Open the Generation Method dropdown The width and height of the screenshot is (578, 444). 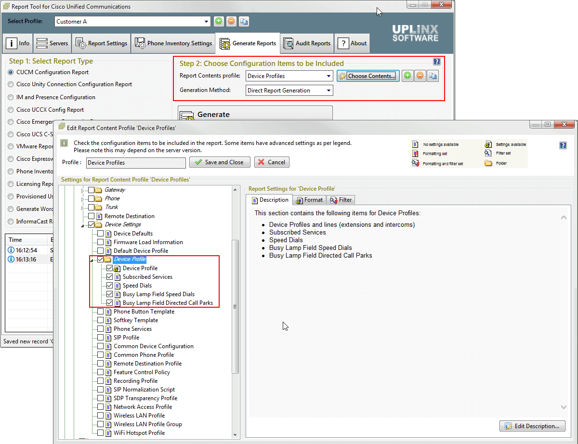click(329, 91)
